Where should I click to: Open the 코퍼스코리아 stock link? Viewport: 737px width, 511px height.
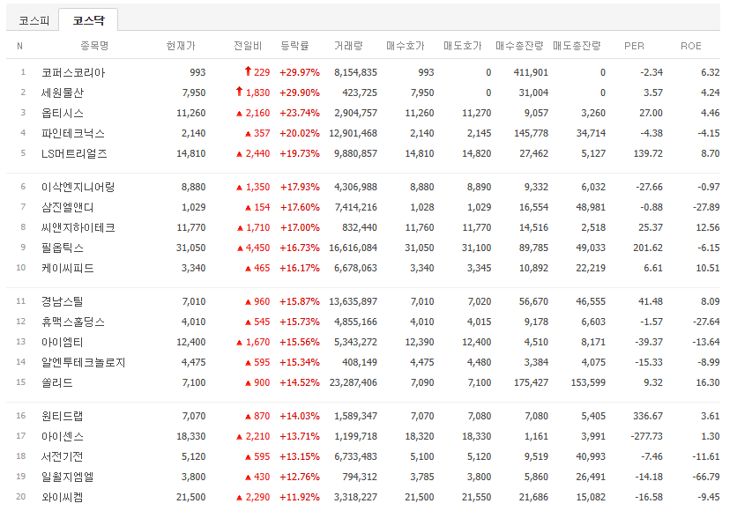(73, 72)
